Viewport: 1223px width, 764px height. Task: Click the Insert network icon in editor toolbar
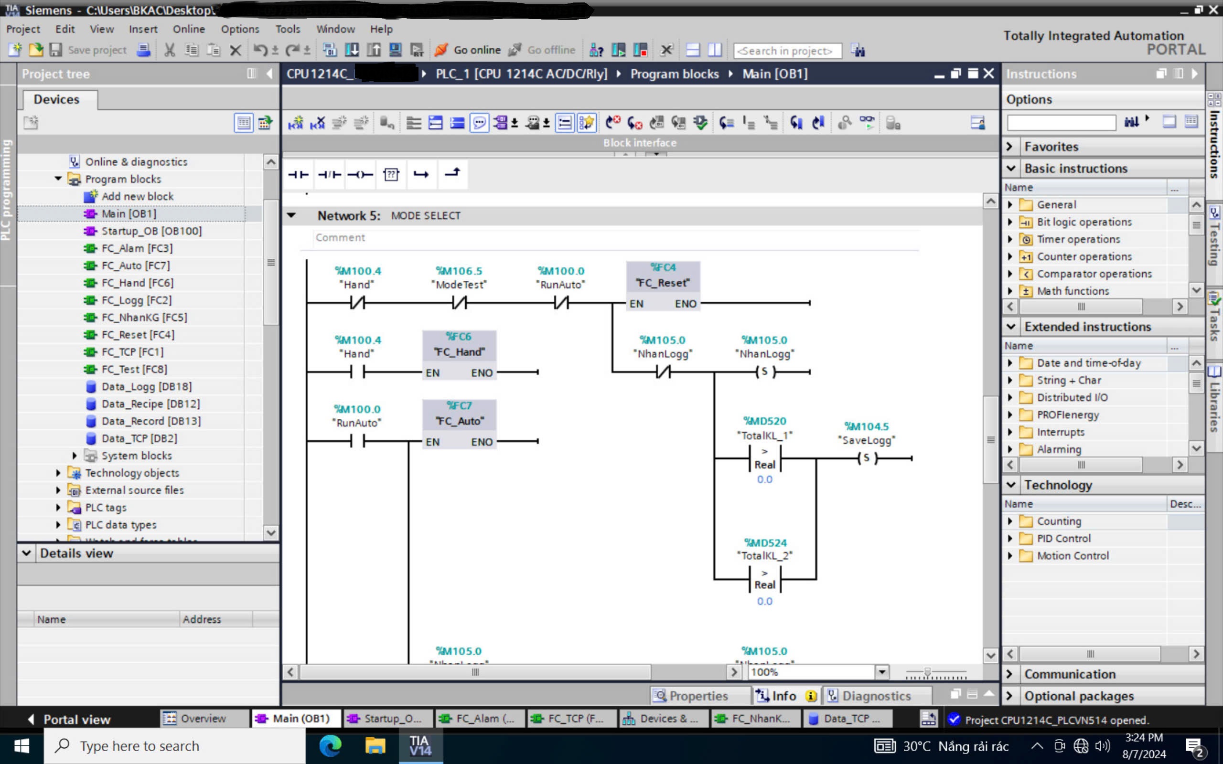(x=296, y=123)
